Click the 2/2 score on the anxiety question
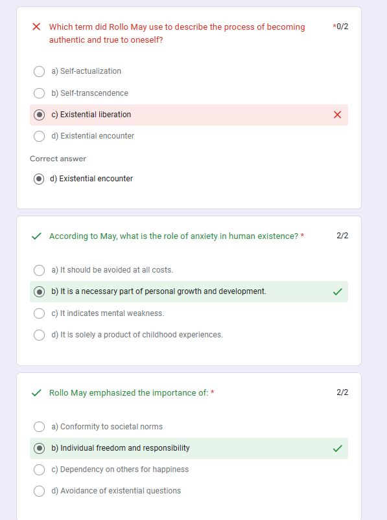 [x=342, y=236]
